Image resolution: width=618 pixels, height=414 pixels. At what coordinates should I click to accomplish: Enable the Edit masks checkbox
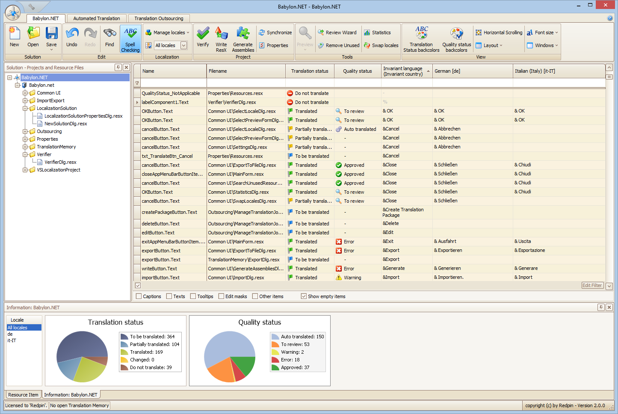pyautogui.click(x=221, y=296)
